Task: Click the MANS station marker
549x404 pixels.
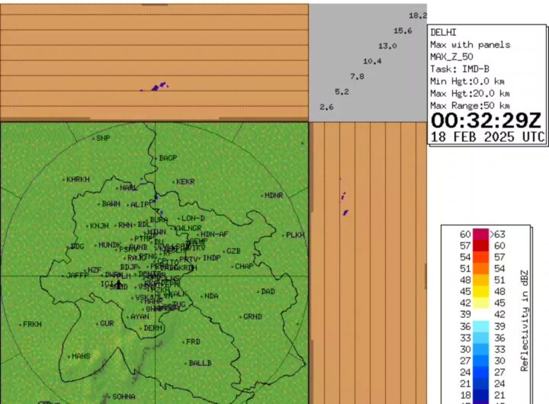Action: click(x=69, y=356)
